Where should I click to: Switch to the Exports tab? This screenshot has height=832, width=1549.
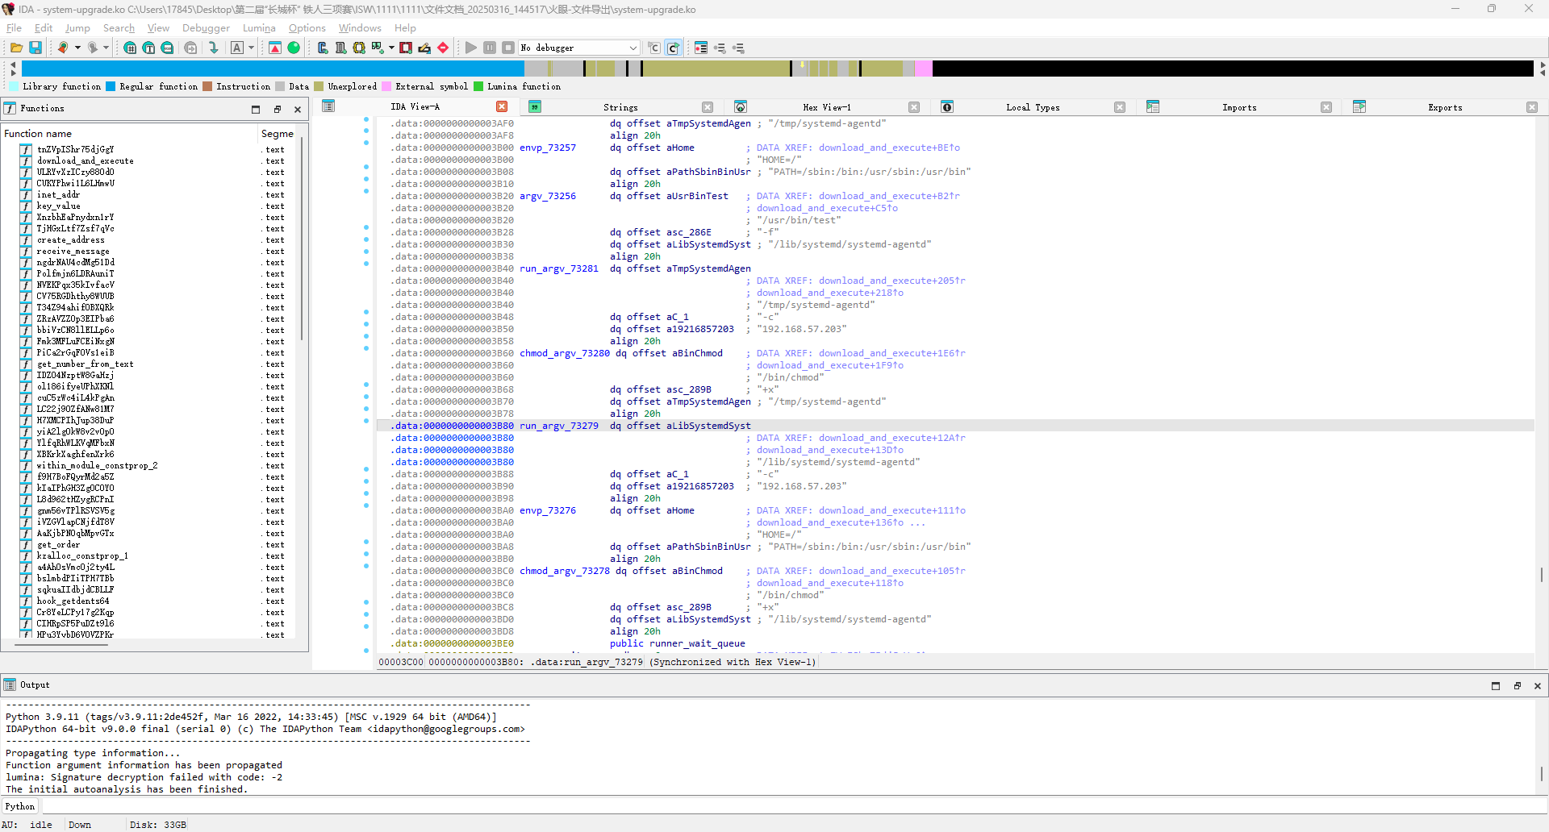click(x=1445, y=107)
